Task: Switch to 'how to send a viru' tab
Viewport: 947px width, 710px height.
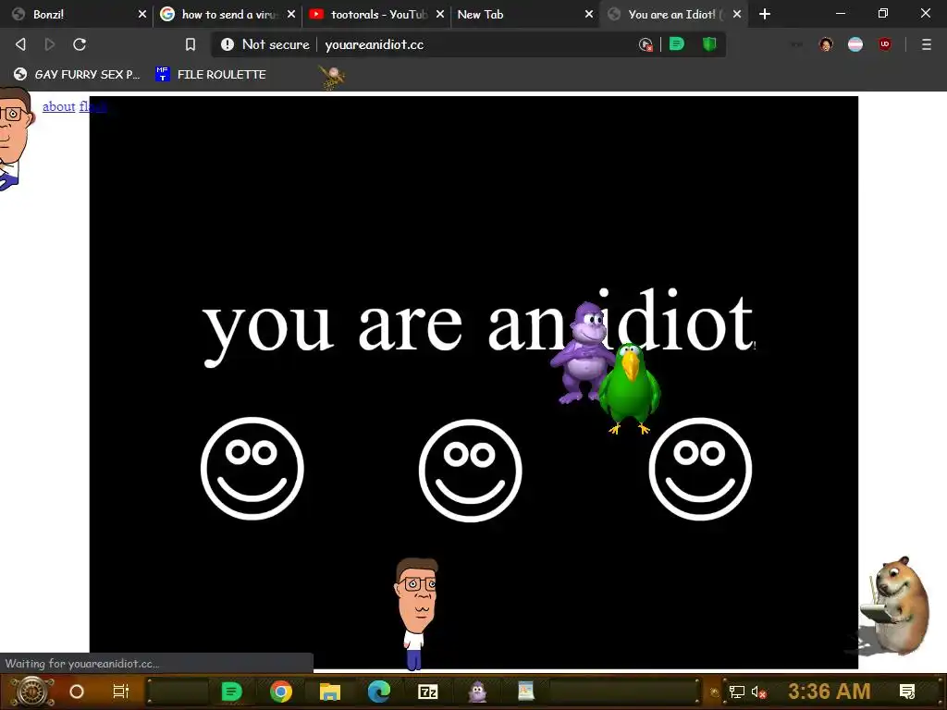Action: pyautogui.click(x=228, y=14)
